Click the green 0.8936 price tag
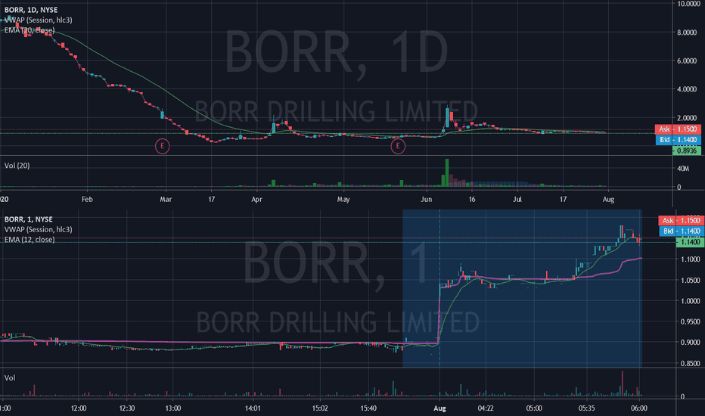The width and height of the screenshot is (705, 416). tap(687, 151)
